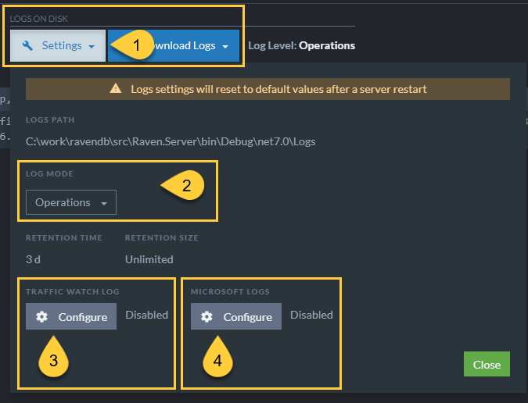The height and width of the screenshot is (403, 528).
Task: Click the gear icon under Traffic Watch Log
Action: point(41,316)
